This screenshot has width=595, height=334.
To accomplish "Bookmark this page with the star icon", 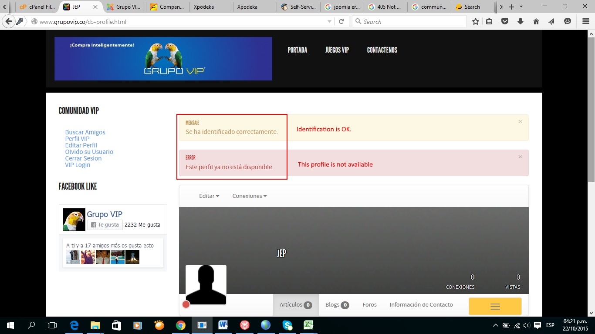I will (x=476, y=21).
